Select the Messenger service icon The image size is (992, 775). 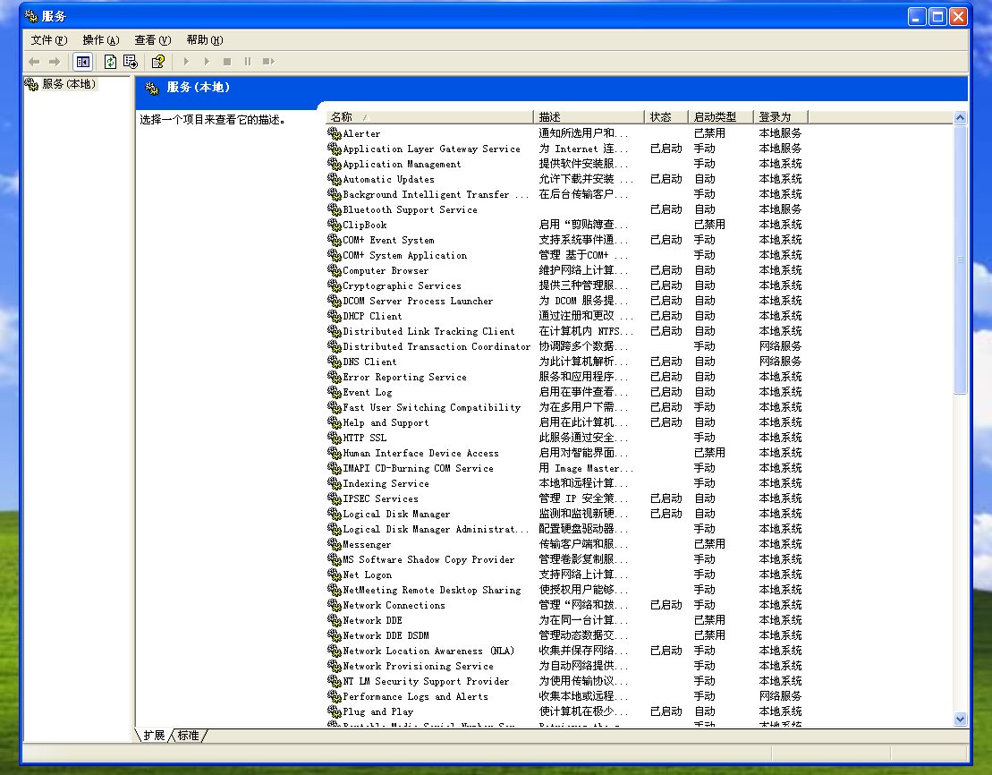[334, 544]
